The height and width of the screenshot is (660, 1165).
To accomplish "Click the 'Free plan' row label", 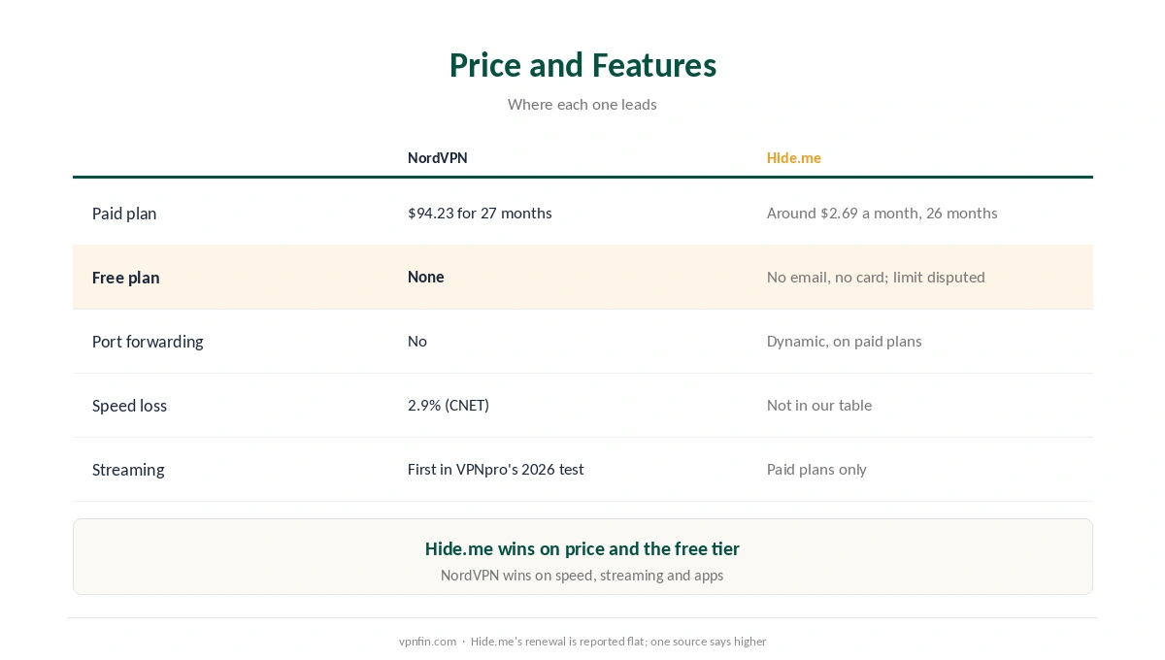I will pos(126,278).
